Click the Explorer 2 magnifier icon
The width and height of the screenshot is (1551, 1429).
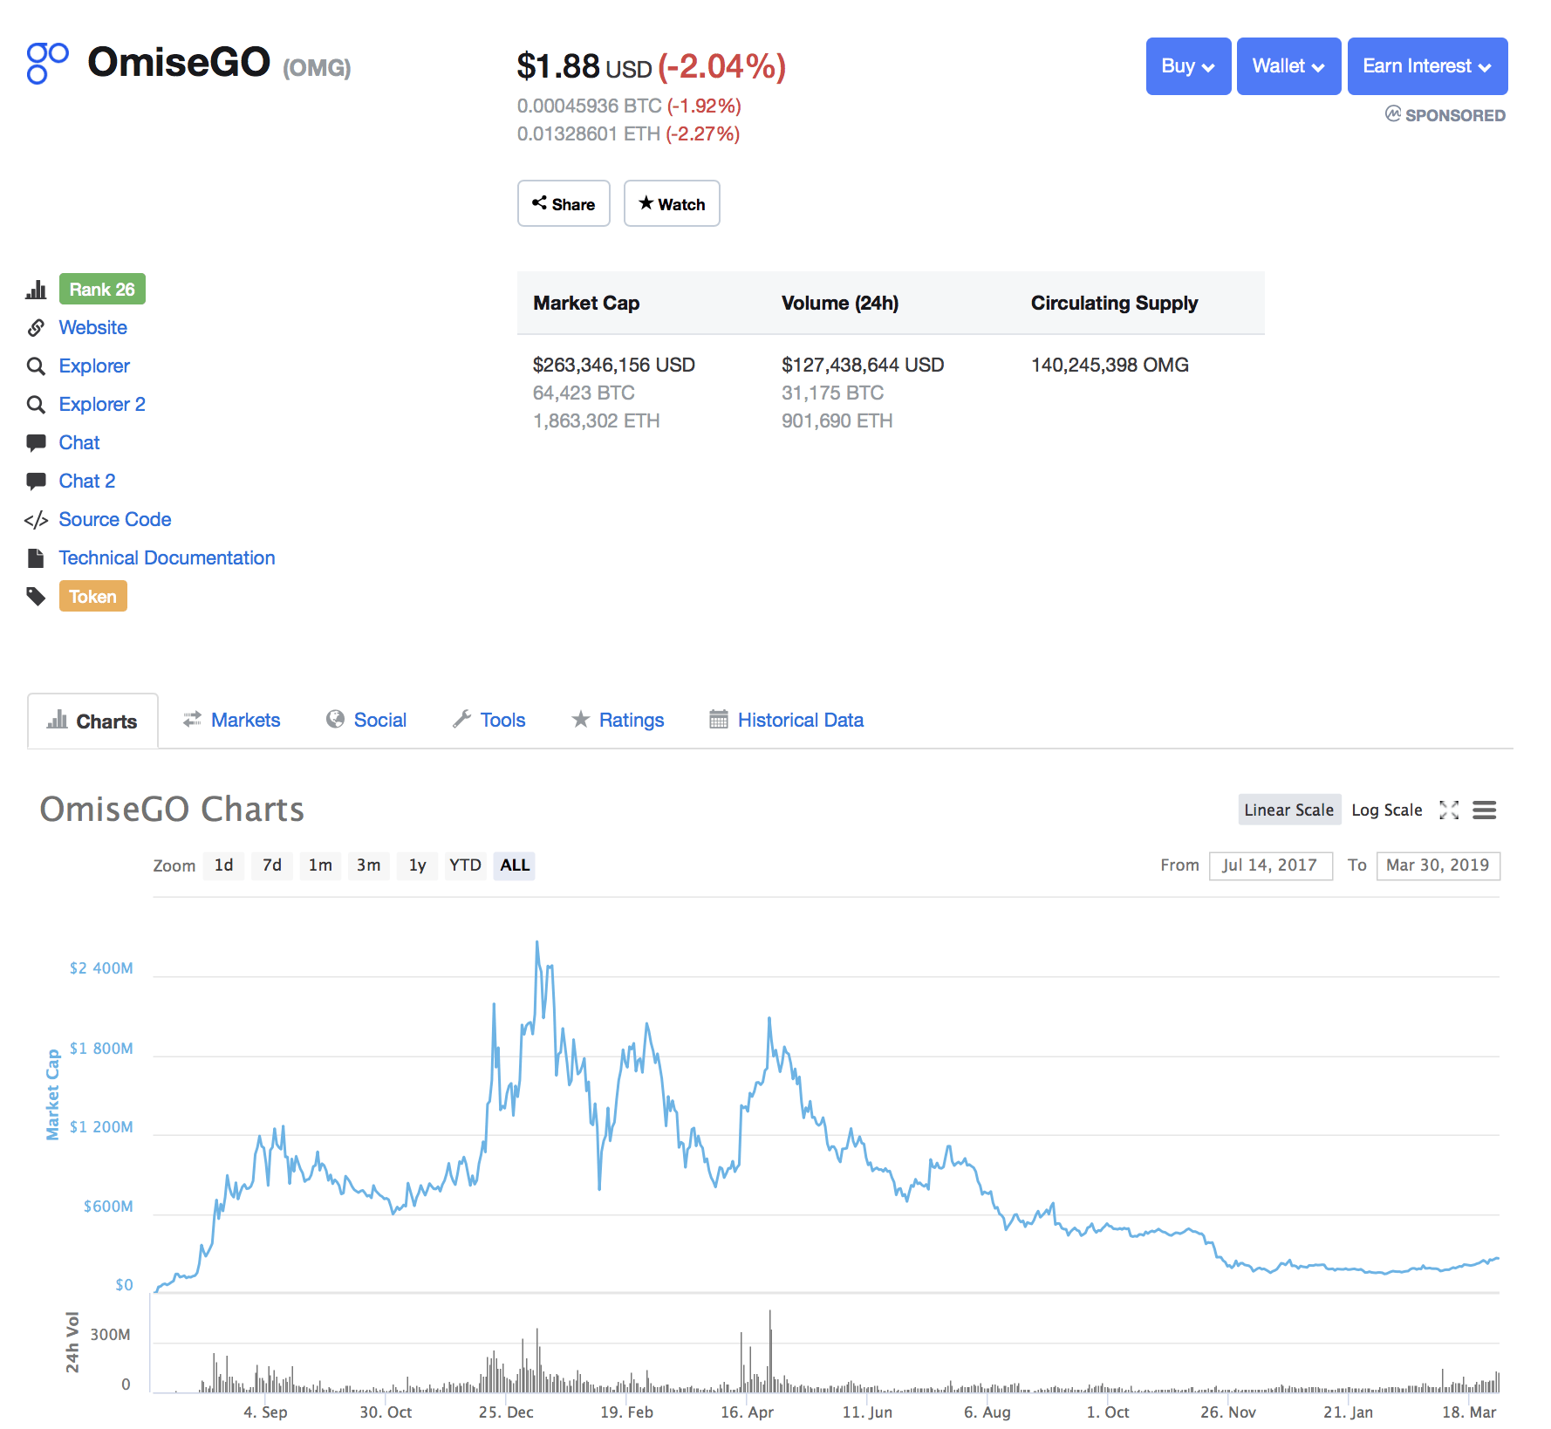(x=36, y=405)
